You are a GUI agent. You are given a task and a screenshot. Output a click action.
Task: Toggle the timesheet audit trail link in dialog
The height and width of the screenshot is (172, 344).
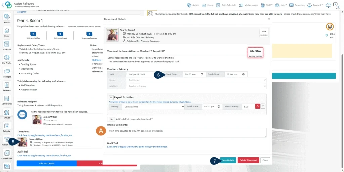tap(137, 147)
